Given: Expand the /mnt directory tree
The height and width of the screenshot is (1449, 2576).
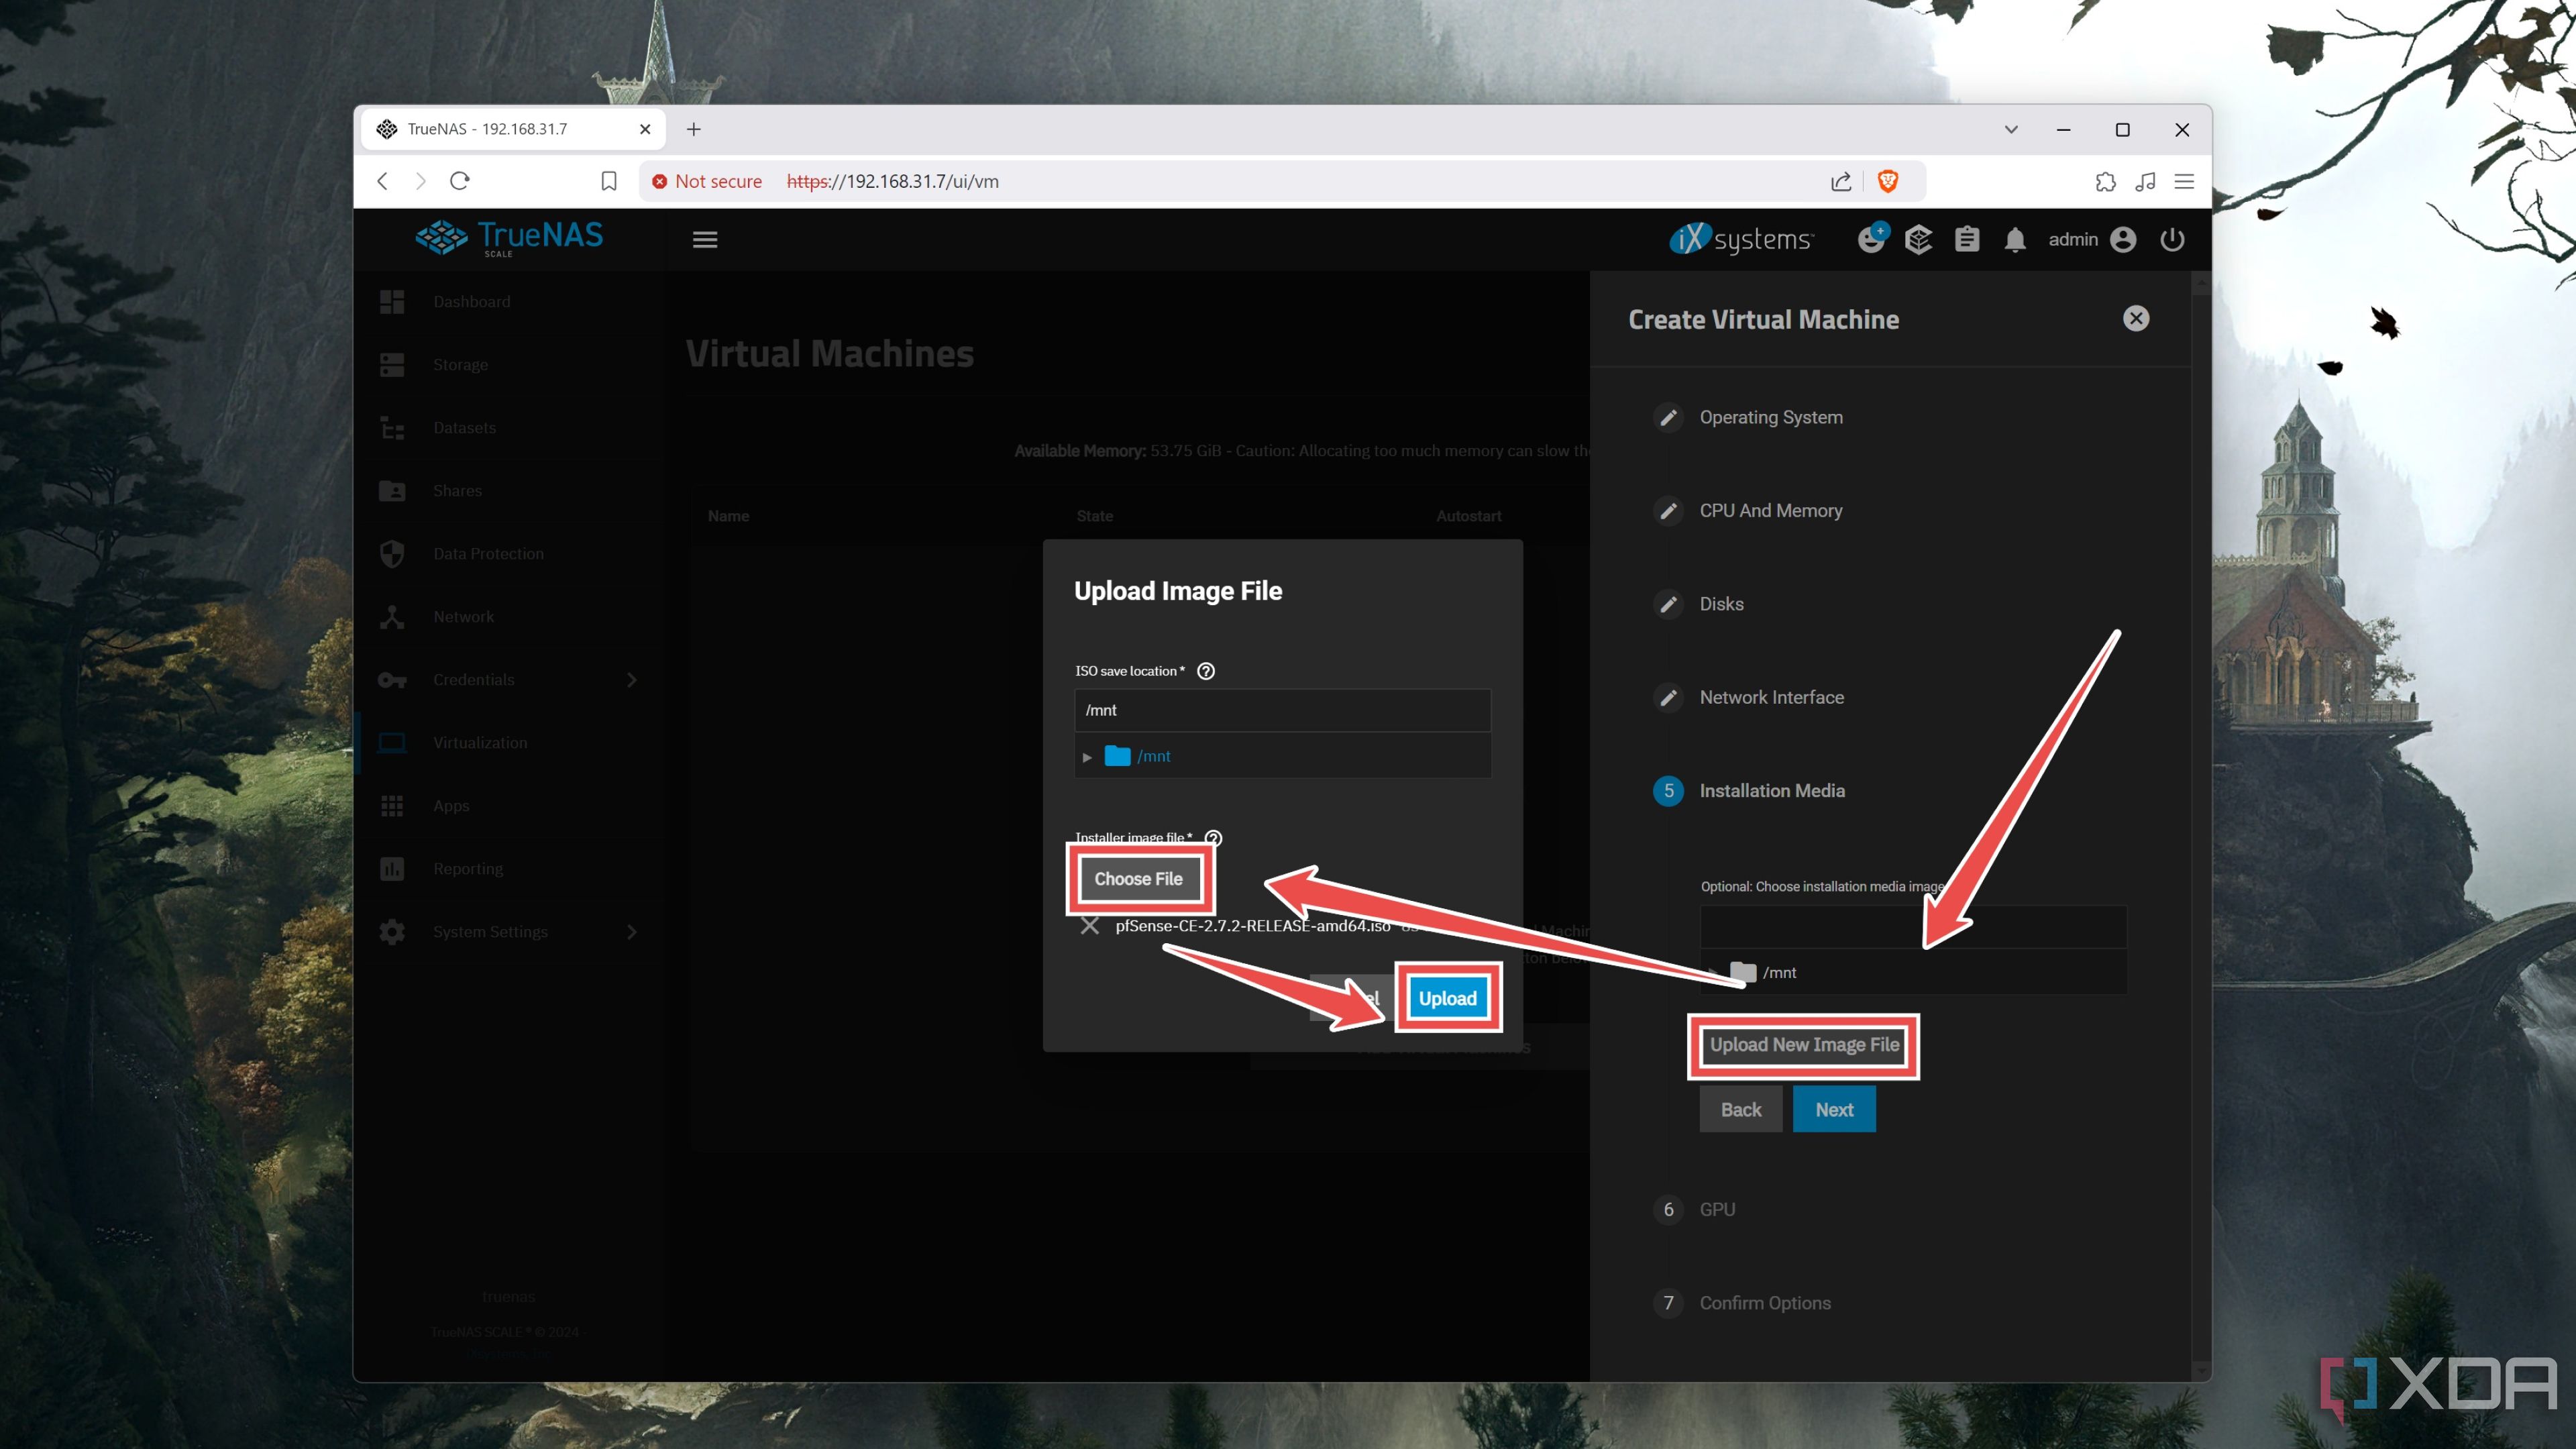Looking at the screenshot, I should coord(1090,755).
